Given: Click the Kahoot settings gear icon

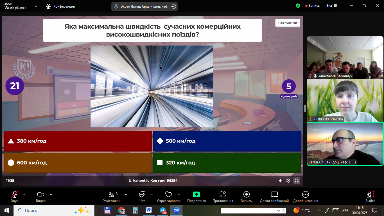Looking at the screenshot, I should [288, 181].
